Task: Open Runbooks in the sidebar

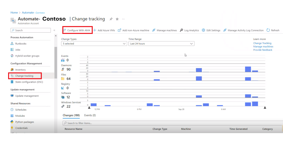Action: pos(21,44)
